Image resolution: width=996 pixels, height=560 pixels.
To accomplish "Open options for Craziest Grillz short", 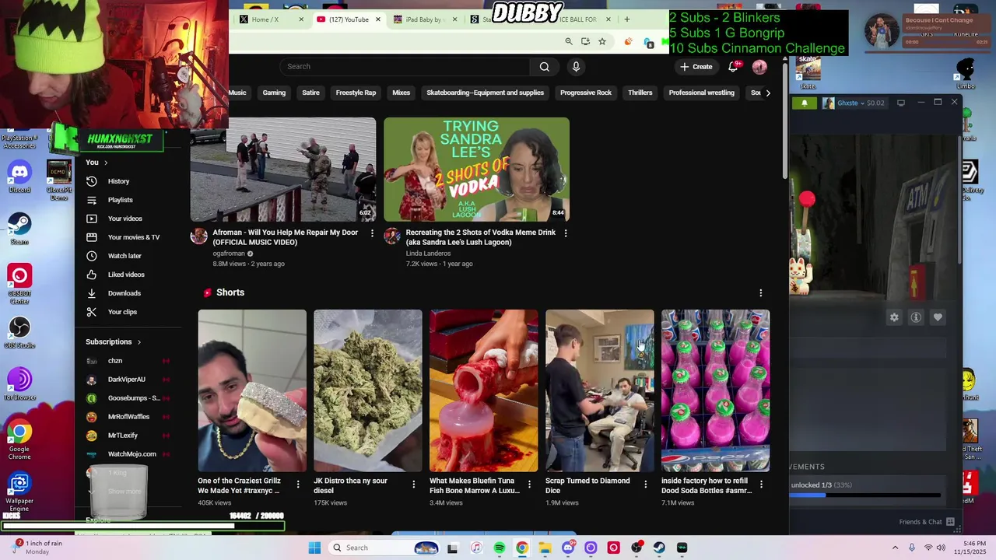I will (298, 485).
